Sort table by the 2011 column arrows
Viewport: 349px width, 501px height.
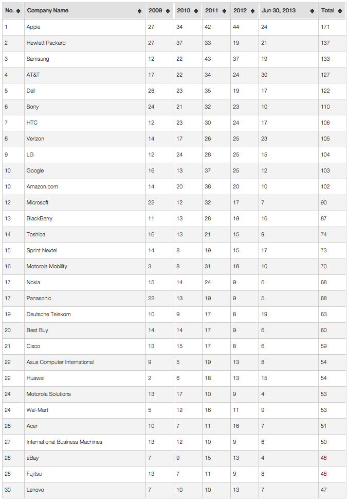pyautogui.click(x=224, y=11)
